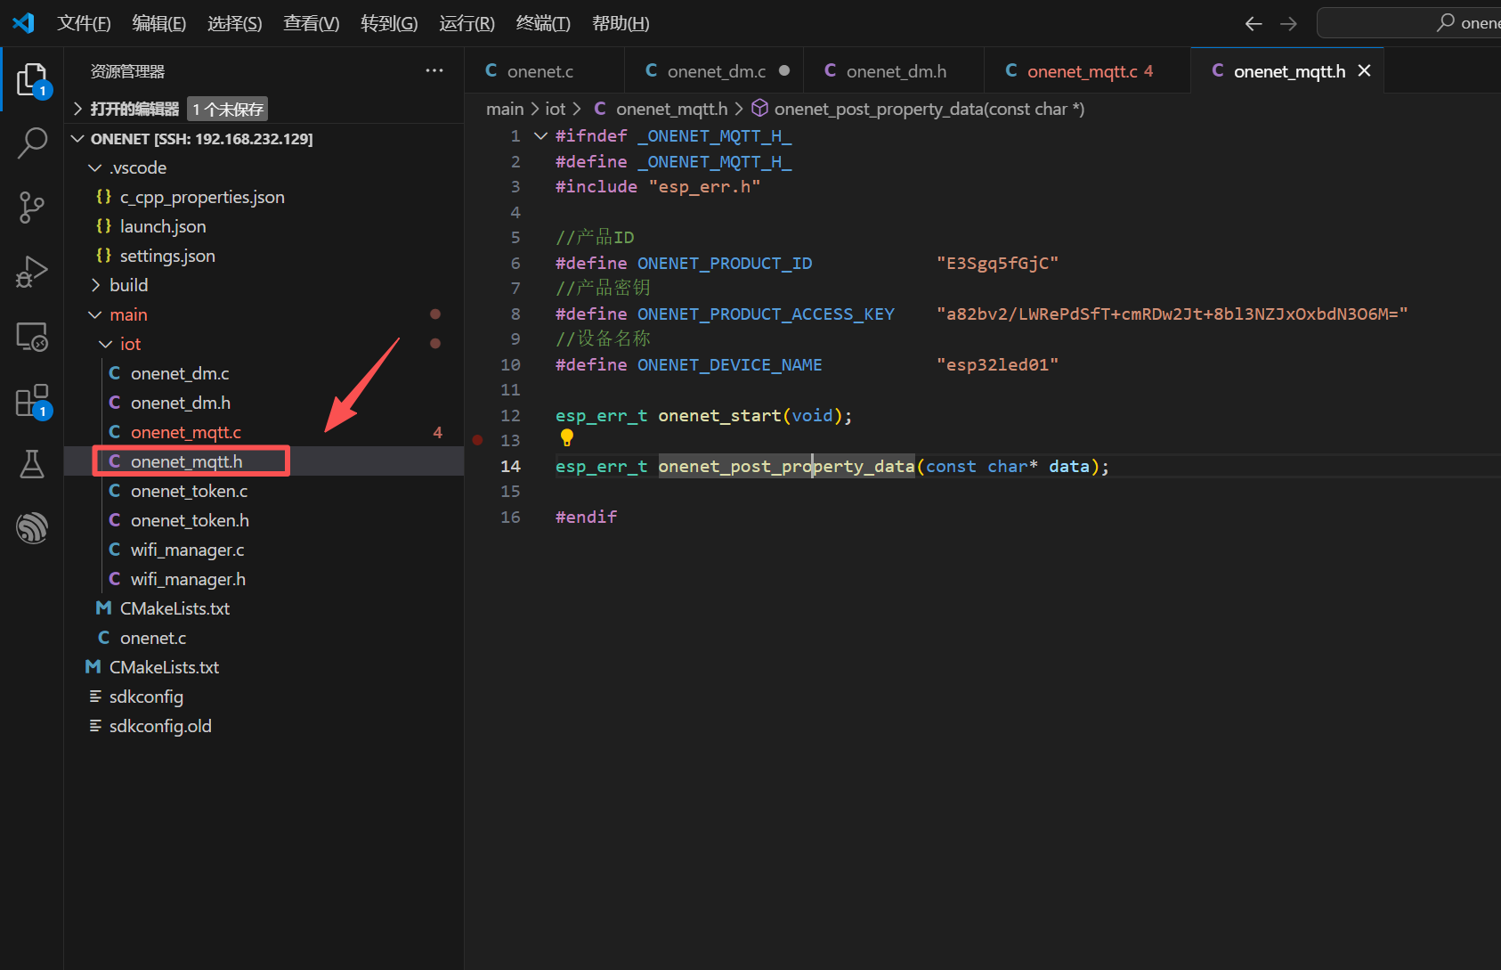Click the unsaved dot on onenet_dm.c tab
Viewport: 1501px width, 970px height.
(x=784, y=70)
